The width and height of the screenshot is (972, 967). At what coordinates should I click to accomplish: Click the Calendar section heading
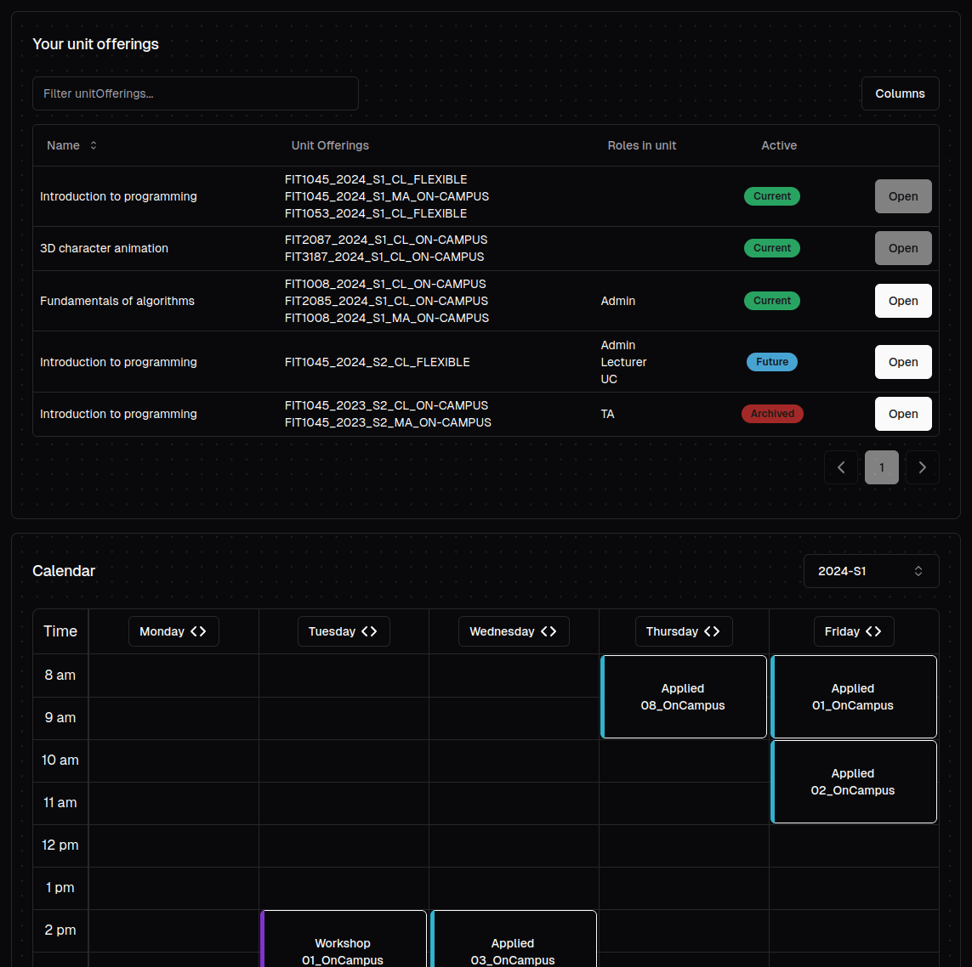pos(64,571)
